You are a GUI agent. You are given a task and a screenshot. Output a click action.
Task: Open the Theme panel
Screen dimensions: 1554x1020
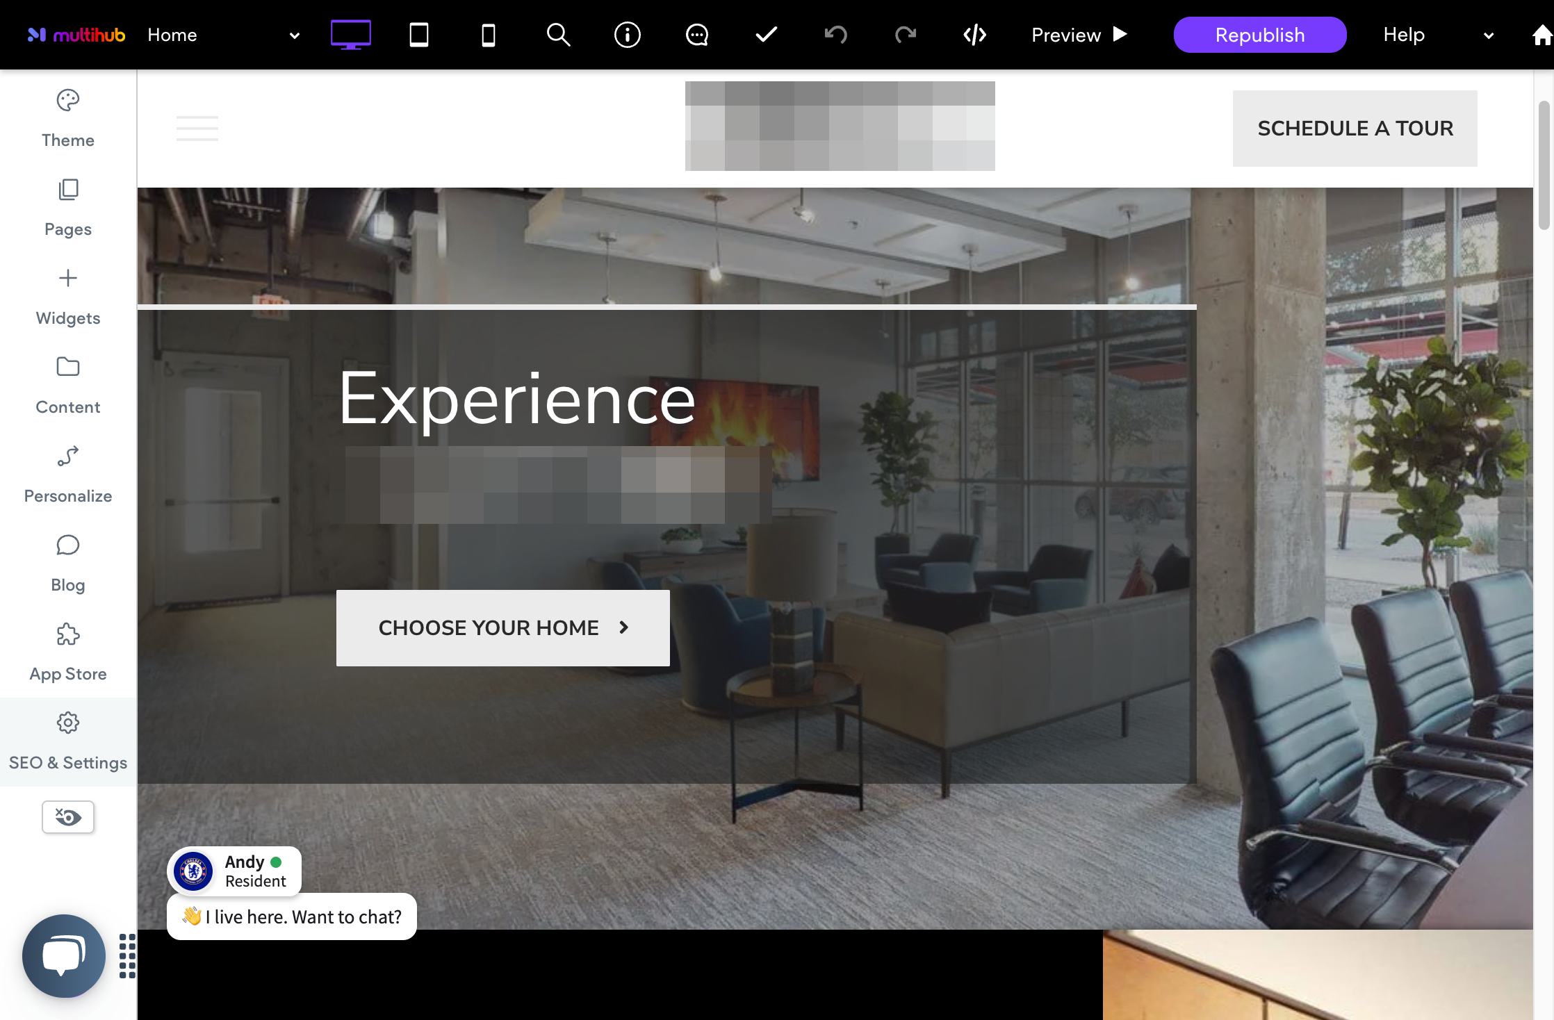(x=68, y=118)
